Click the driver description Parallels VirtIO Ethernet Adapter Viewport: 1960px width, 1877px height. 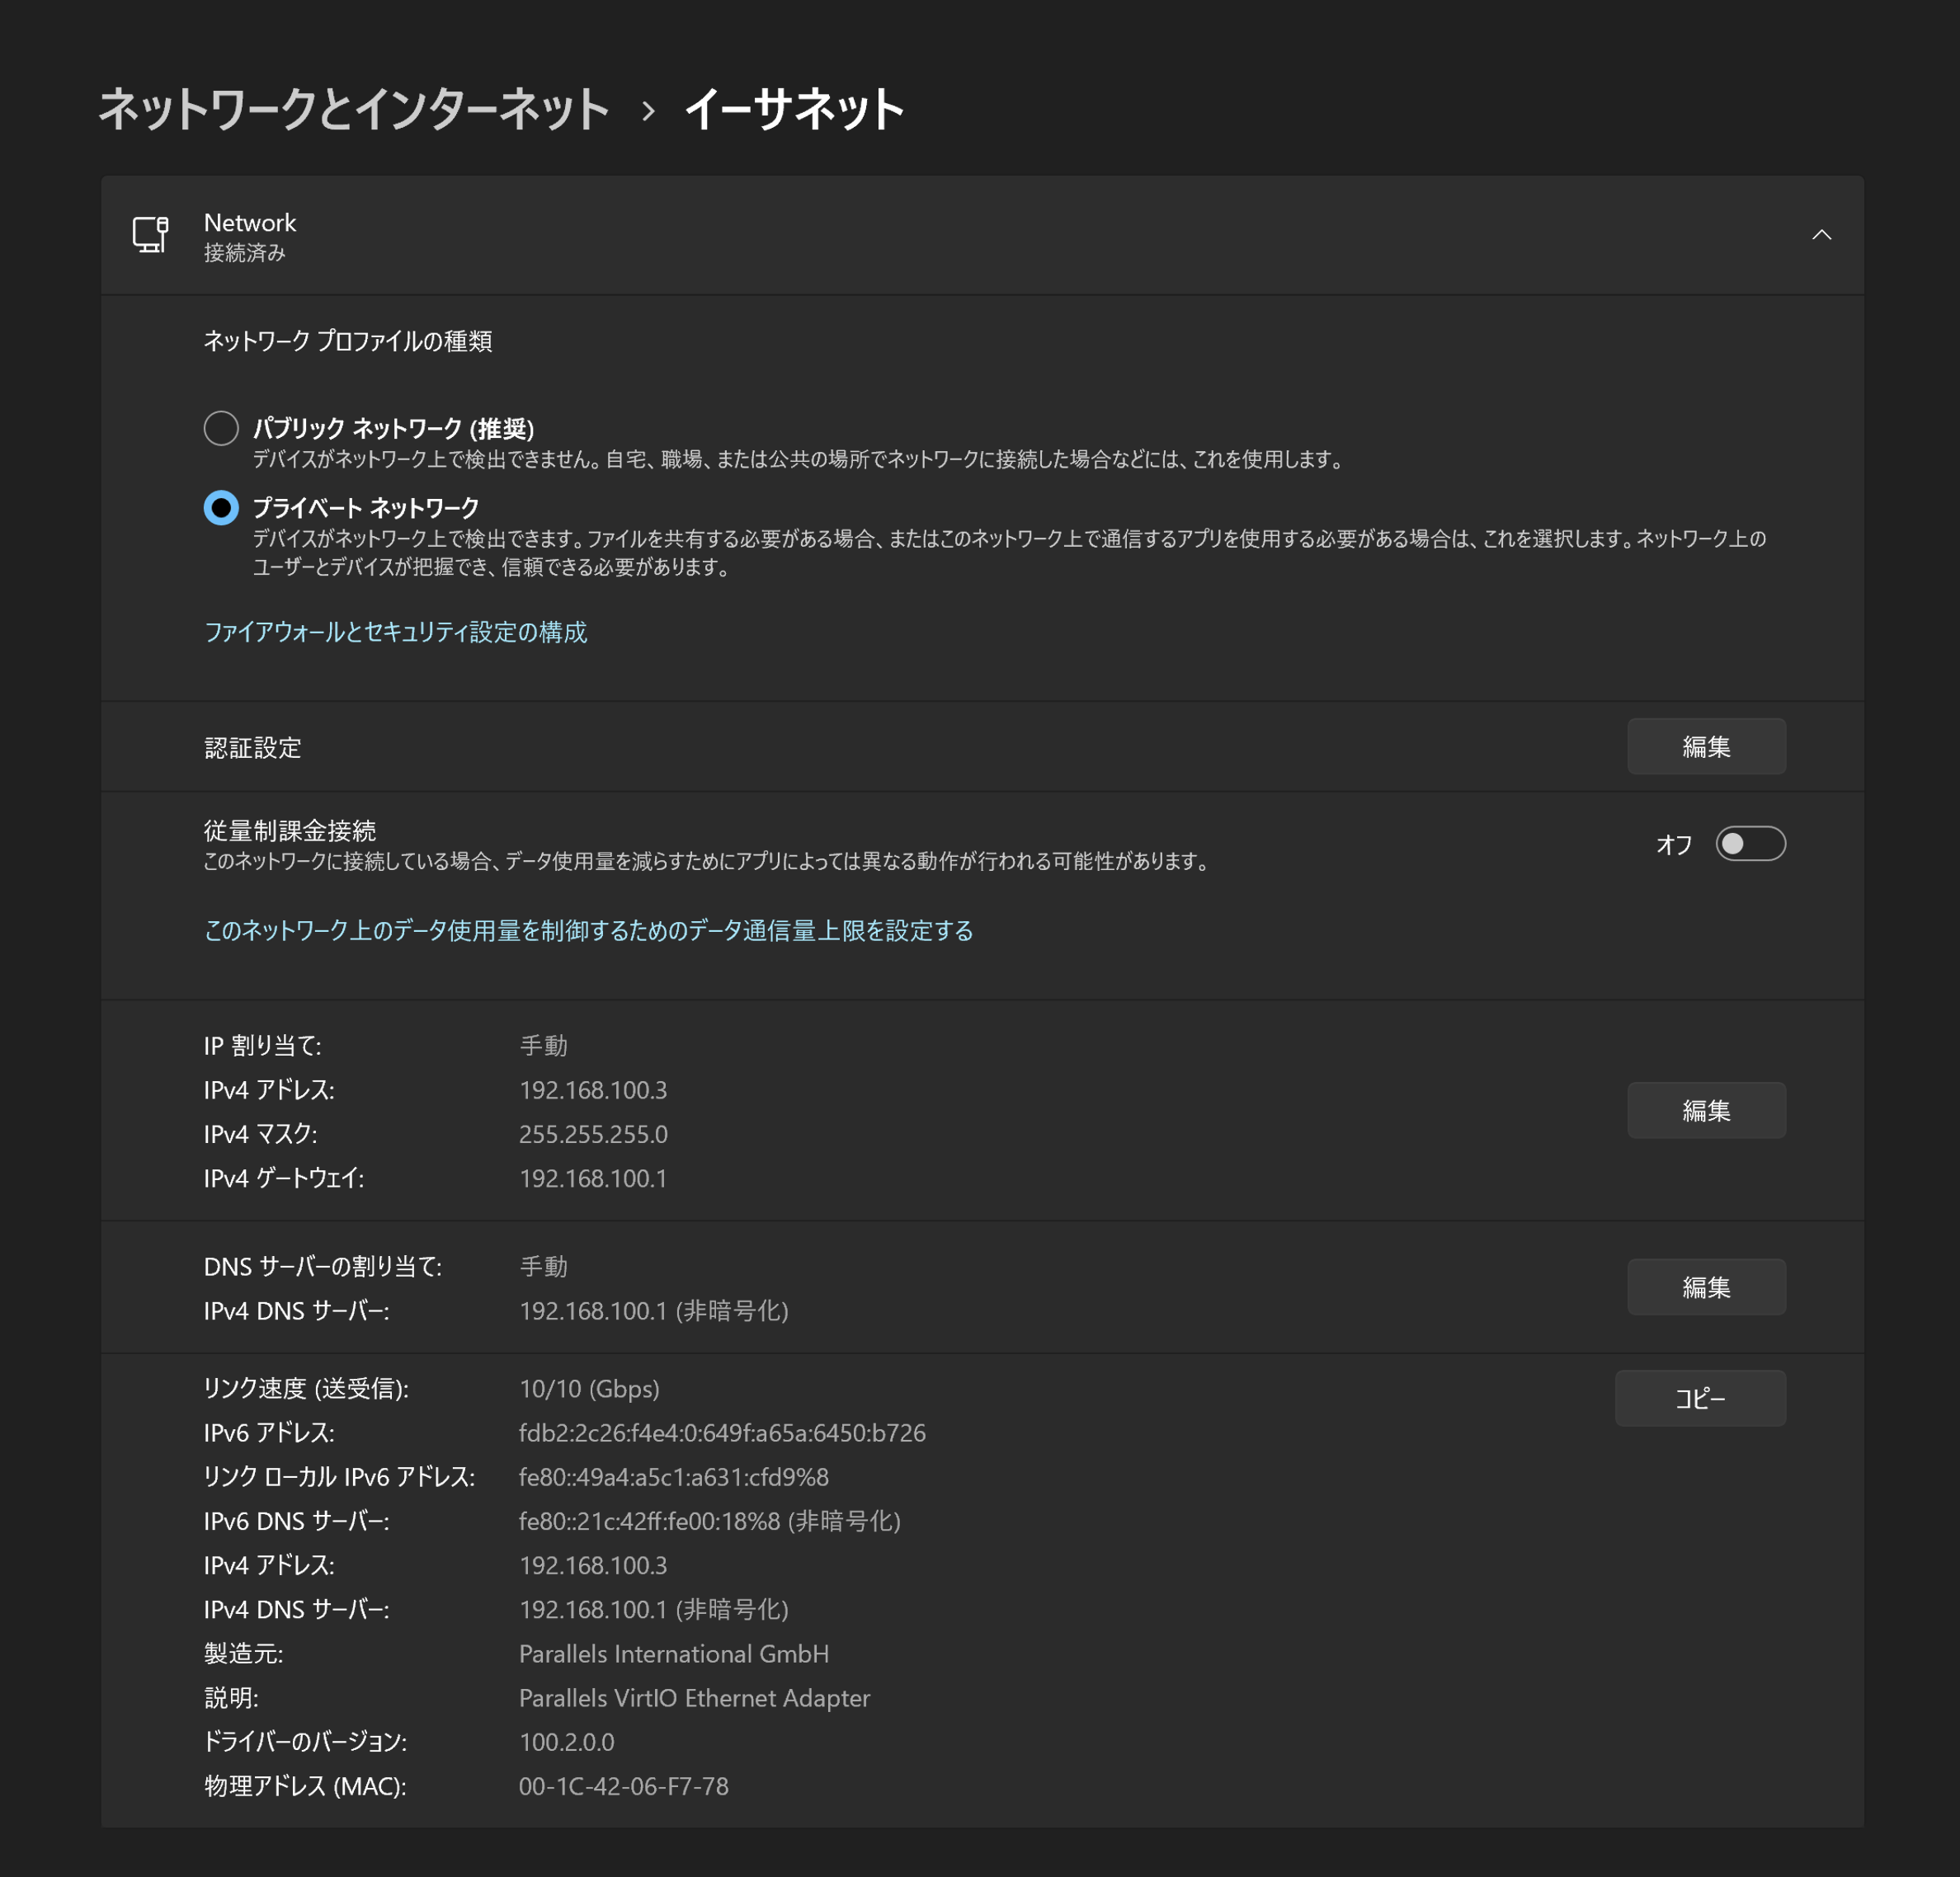click(x=694, y=1698)
